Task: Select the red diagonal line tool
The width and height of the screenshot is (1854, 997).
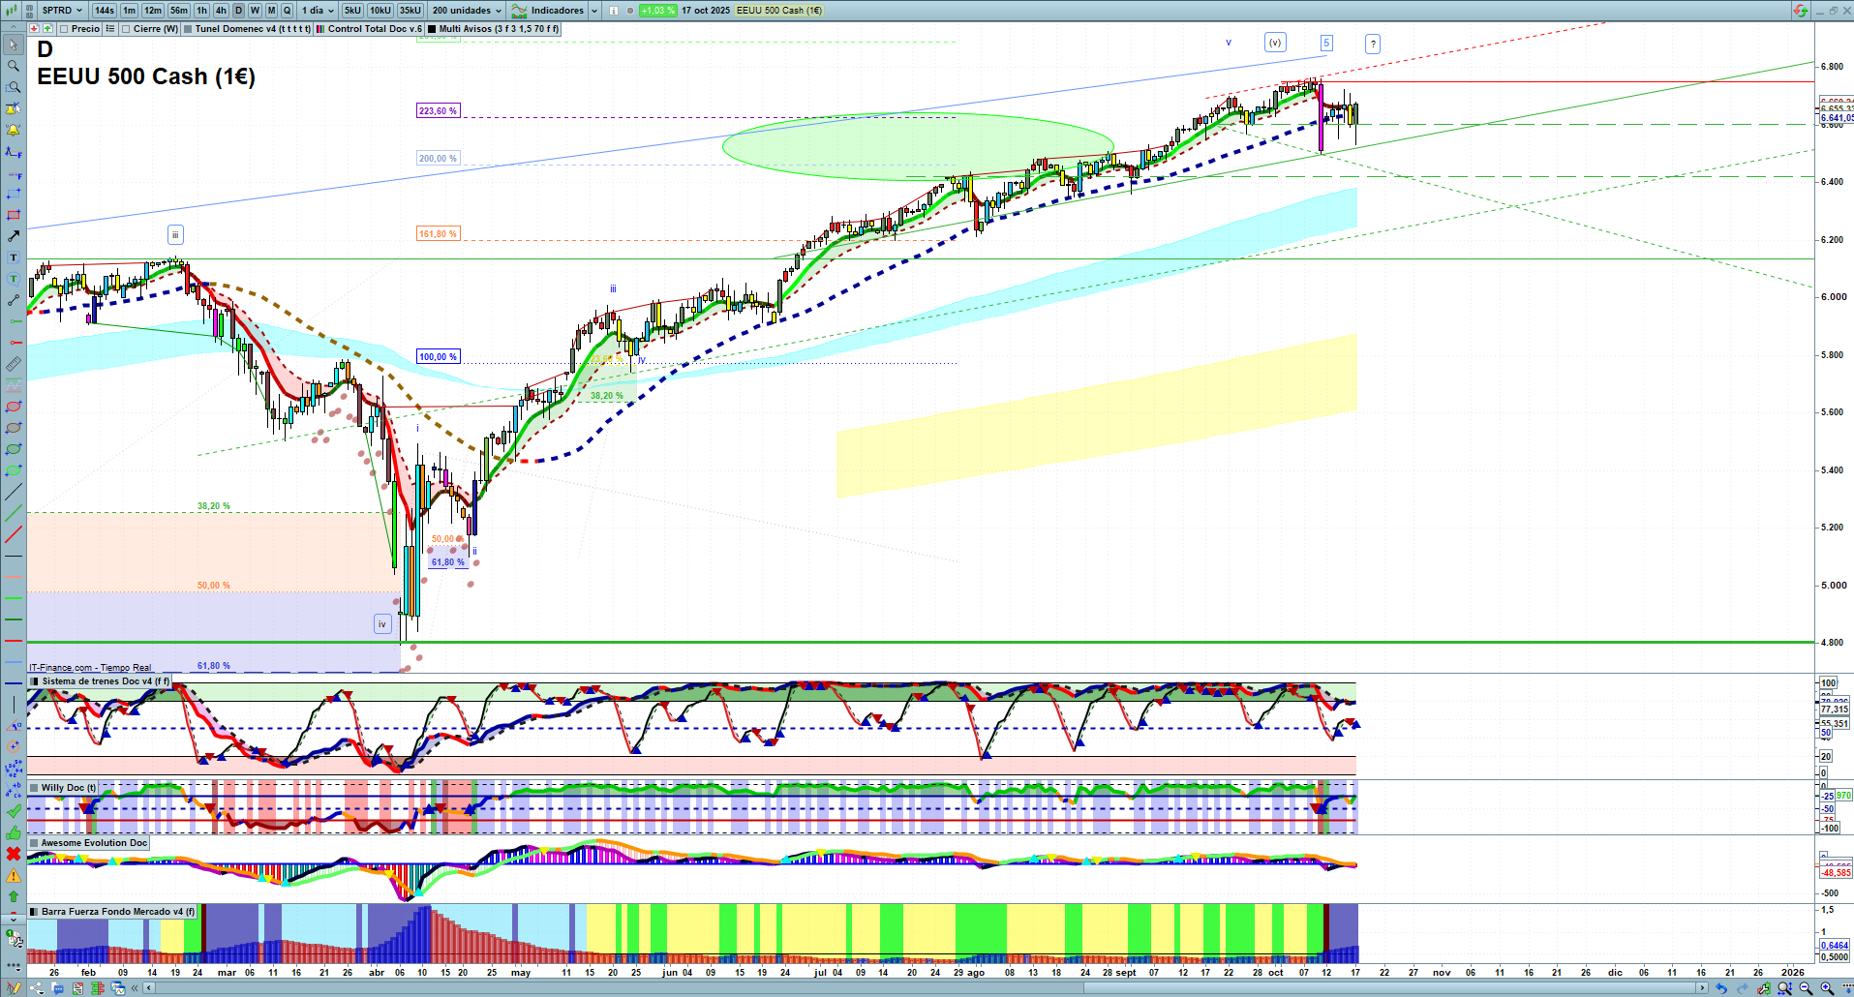Action: [x=14, y=534]
